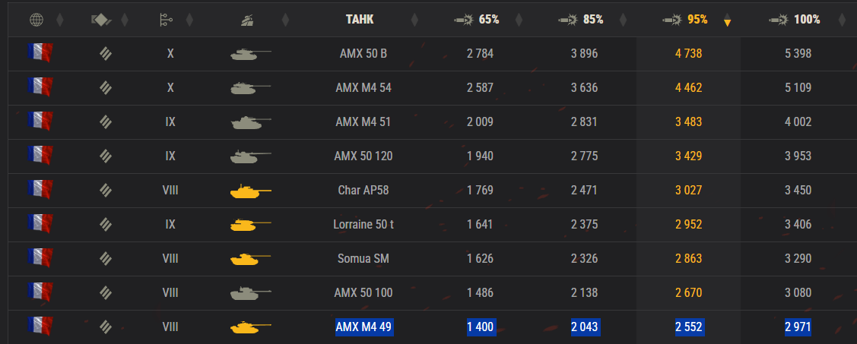Select the highlighted AMX M4 49 name

(x=364, y=327)
